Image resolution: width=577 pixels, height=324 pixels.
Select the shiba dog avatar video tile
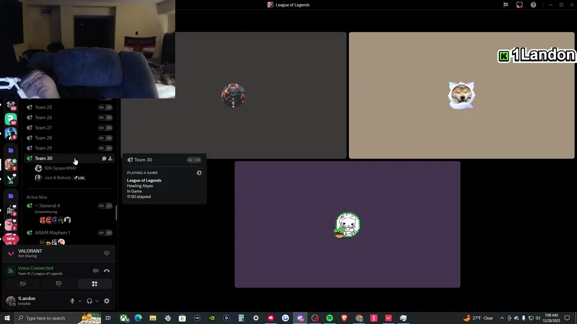(462, 95)
